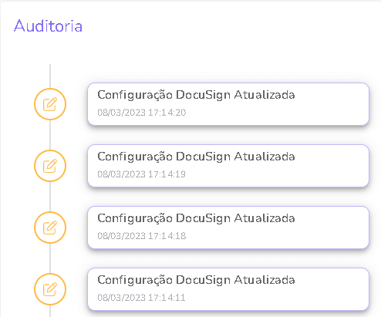This screenshot has width=381, height=317.
Task: Click the last Configuração DocuSign Atualizada title
Action: (x=196, y=281)
